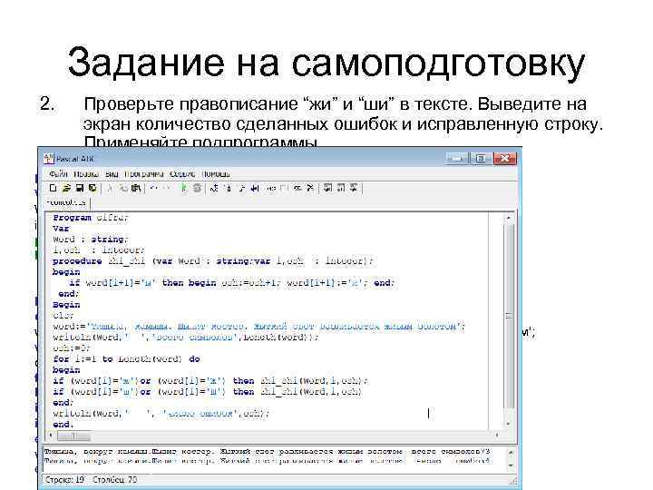
Task: Paste from clipboard using the Paste icon
Action: pos(136,189)
